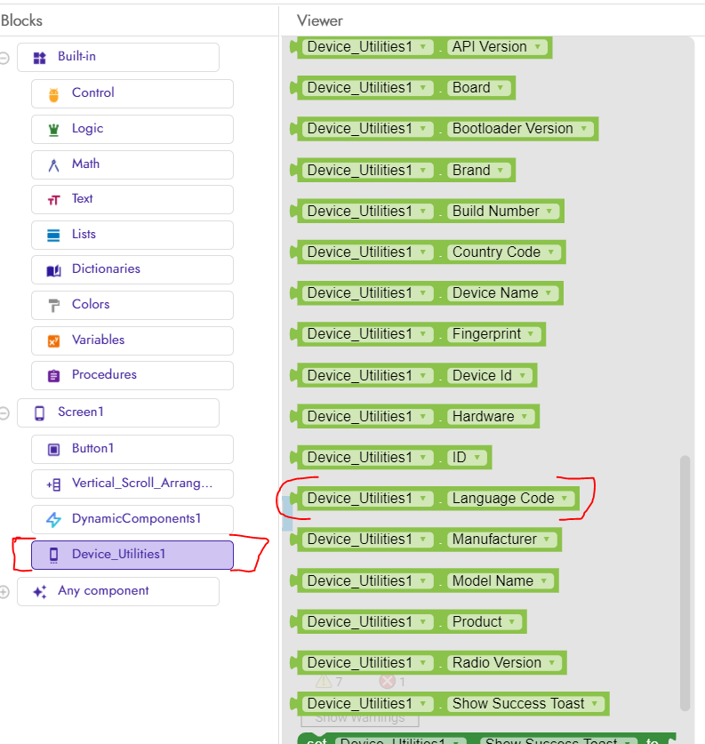Viewport: 705px width, 744px height.
Task: Select the Procedures clipboard icon
Action: [x=53, y=375]
